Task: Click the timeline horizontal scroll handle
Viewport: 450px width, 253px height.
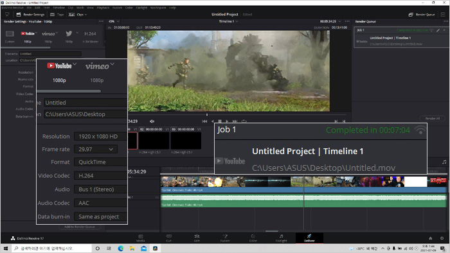Action: click(x=271, y=231)
